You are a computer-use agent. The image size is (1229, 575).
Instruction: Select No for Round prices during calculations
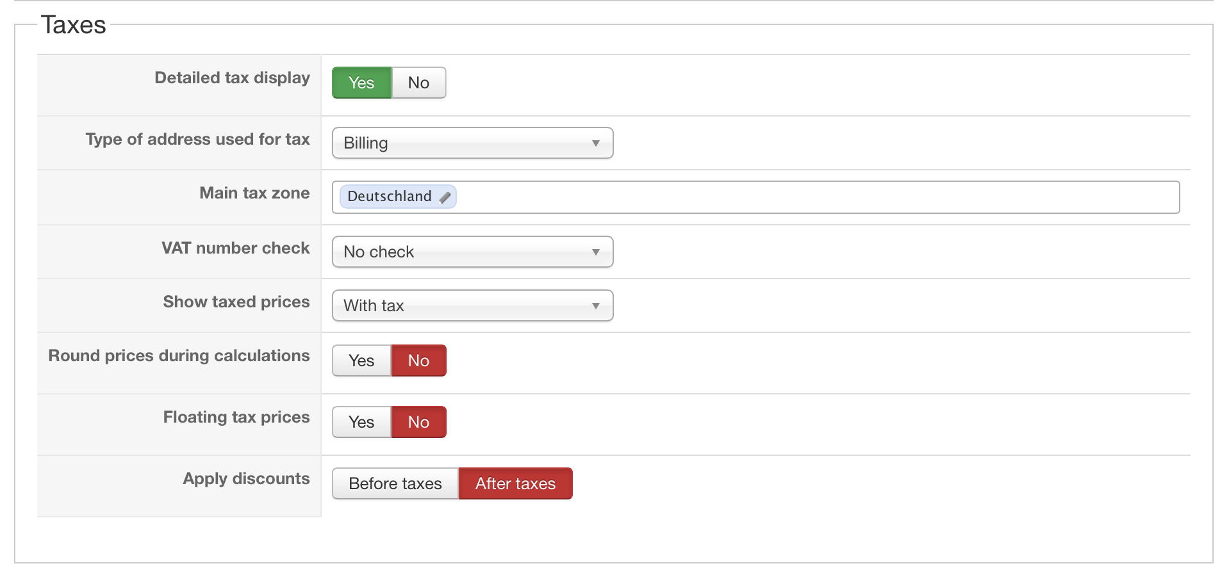tap(418, 360)
